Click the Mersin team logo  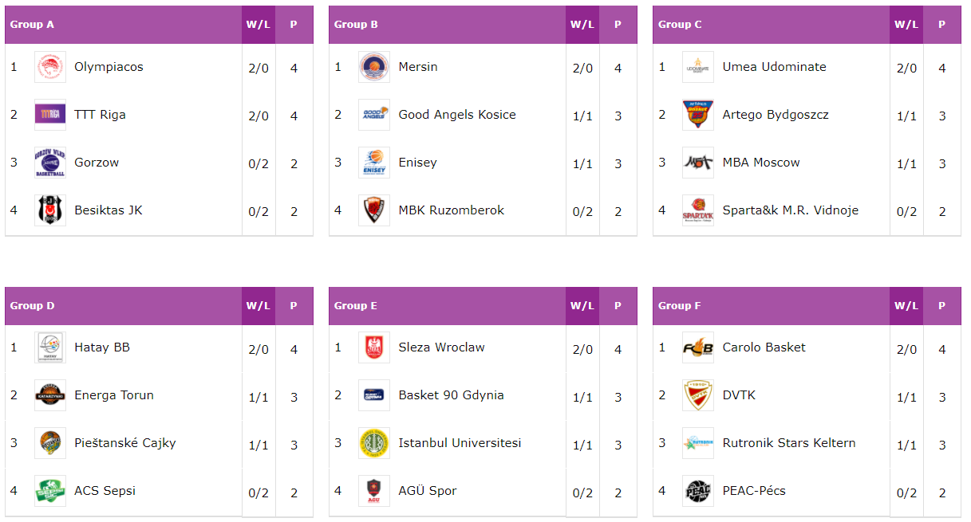[x=374, y=67]
